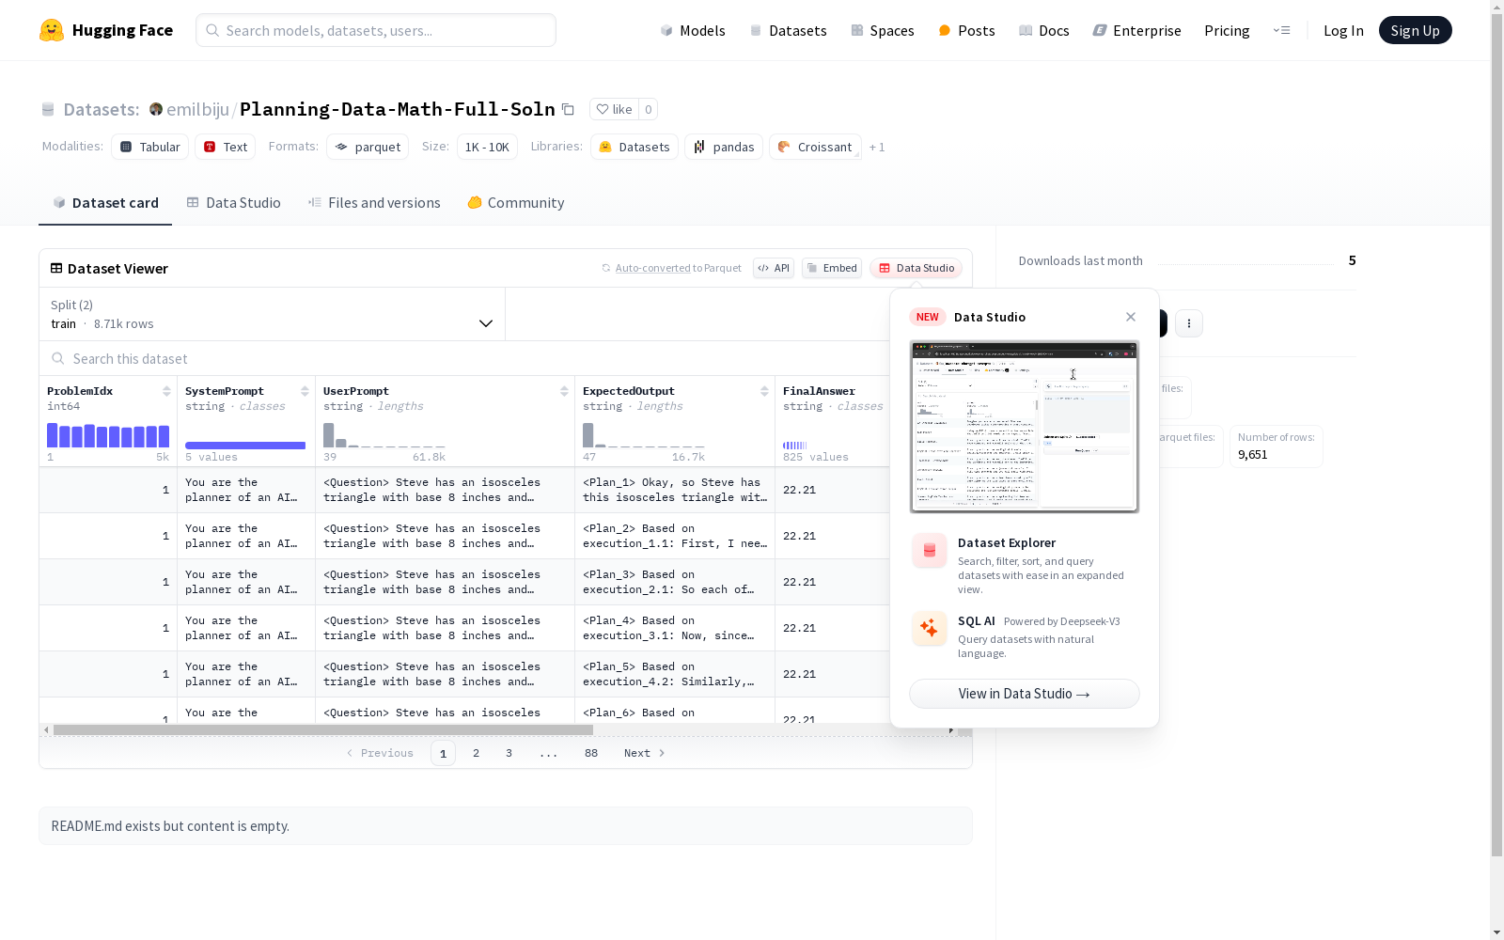Click View in Data Studio button
Image resolution: width=1504 pixels, height=940 pixels.
(1025, 694)
